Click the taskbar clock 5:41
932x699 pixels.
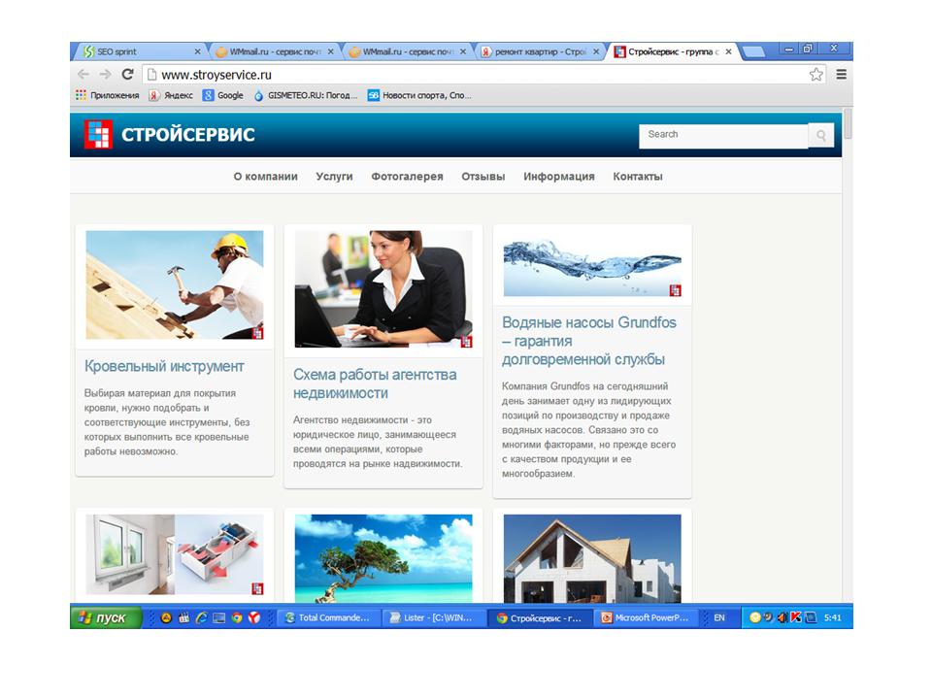(833, 617)
